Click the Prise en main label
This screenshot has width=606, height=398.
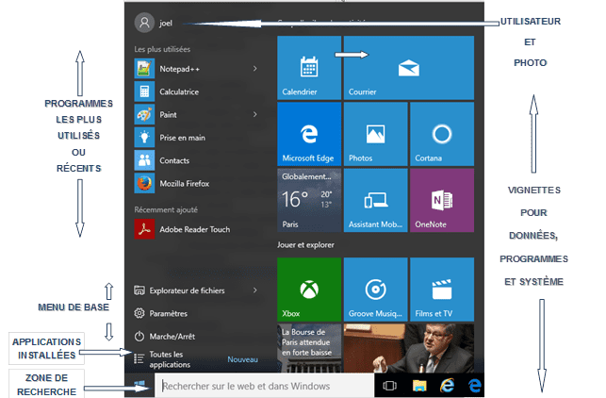point(183,138)
